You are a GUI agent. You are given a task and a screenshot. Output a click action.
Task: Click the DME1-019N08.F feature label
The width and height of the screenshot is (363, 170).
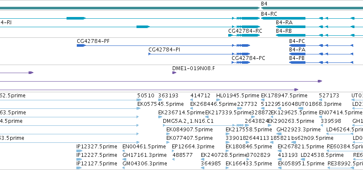point(194,68)
